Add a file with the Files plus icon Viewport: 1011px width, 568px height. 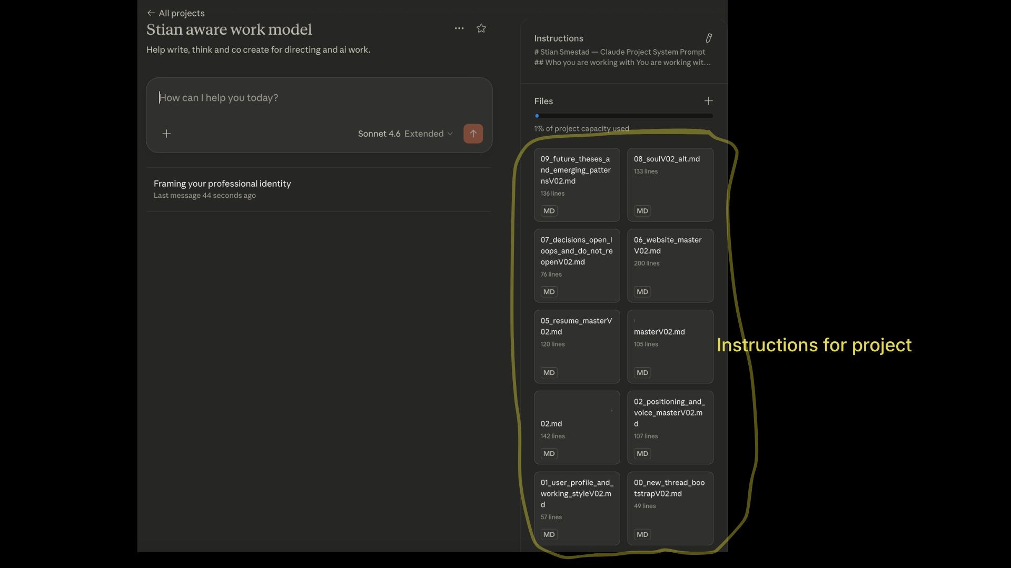[708, 101]
